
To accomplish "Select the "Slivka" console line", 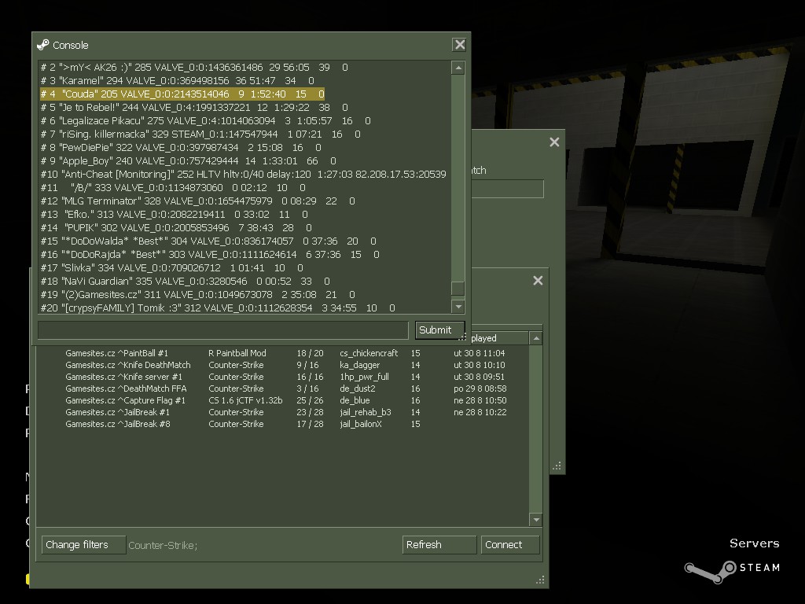I will pos(172,267).
